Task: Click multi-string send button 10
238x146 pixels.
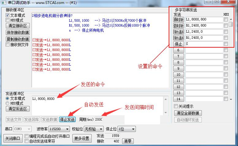Action: pyautogui.click(x=178, y=75)
